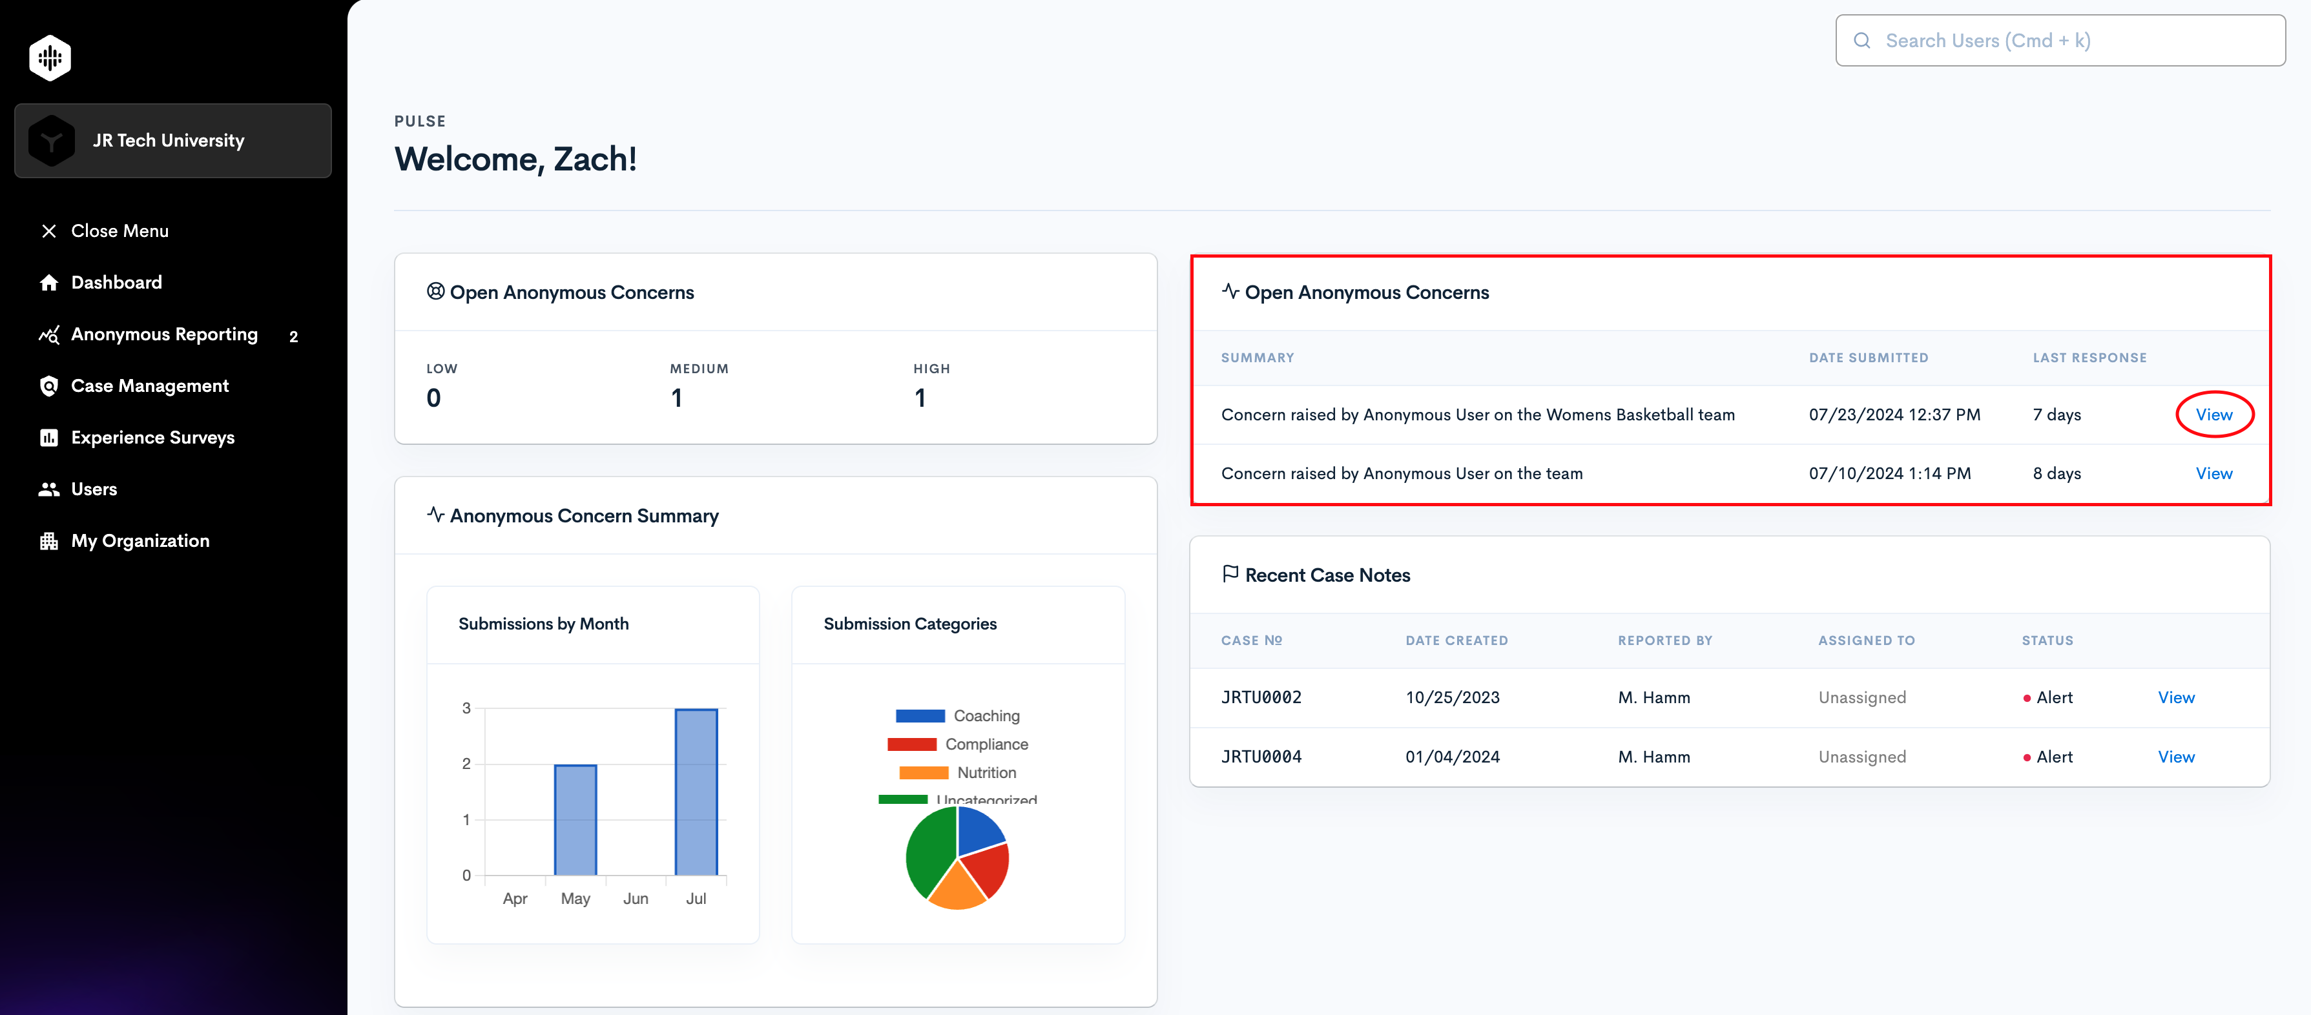The height and width of the screenshot is (1015, 2311).
Task: View the concern submitted 07/10/2024
Action: click(2213, 473)
